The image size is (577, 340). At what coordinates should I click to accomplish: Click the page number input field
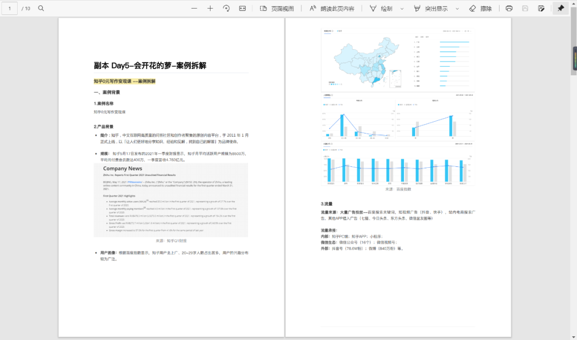coord(10,8)
